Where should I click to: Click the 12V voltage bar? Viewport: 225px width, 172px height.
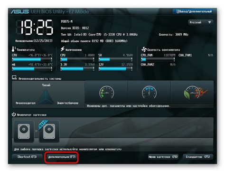tap(115, 69)
